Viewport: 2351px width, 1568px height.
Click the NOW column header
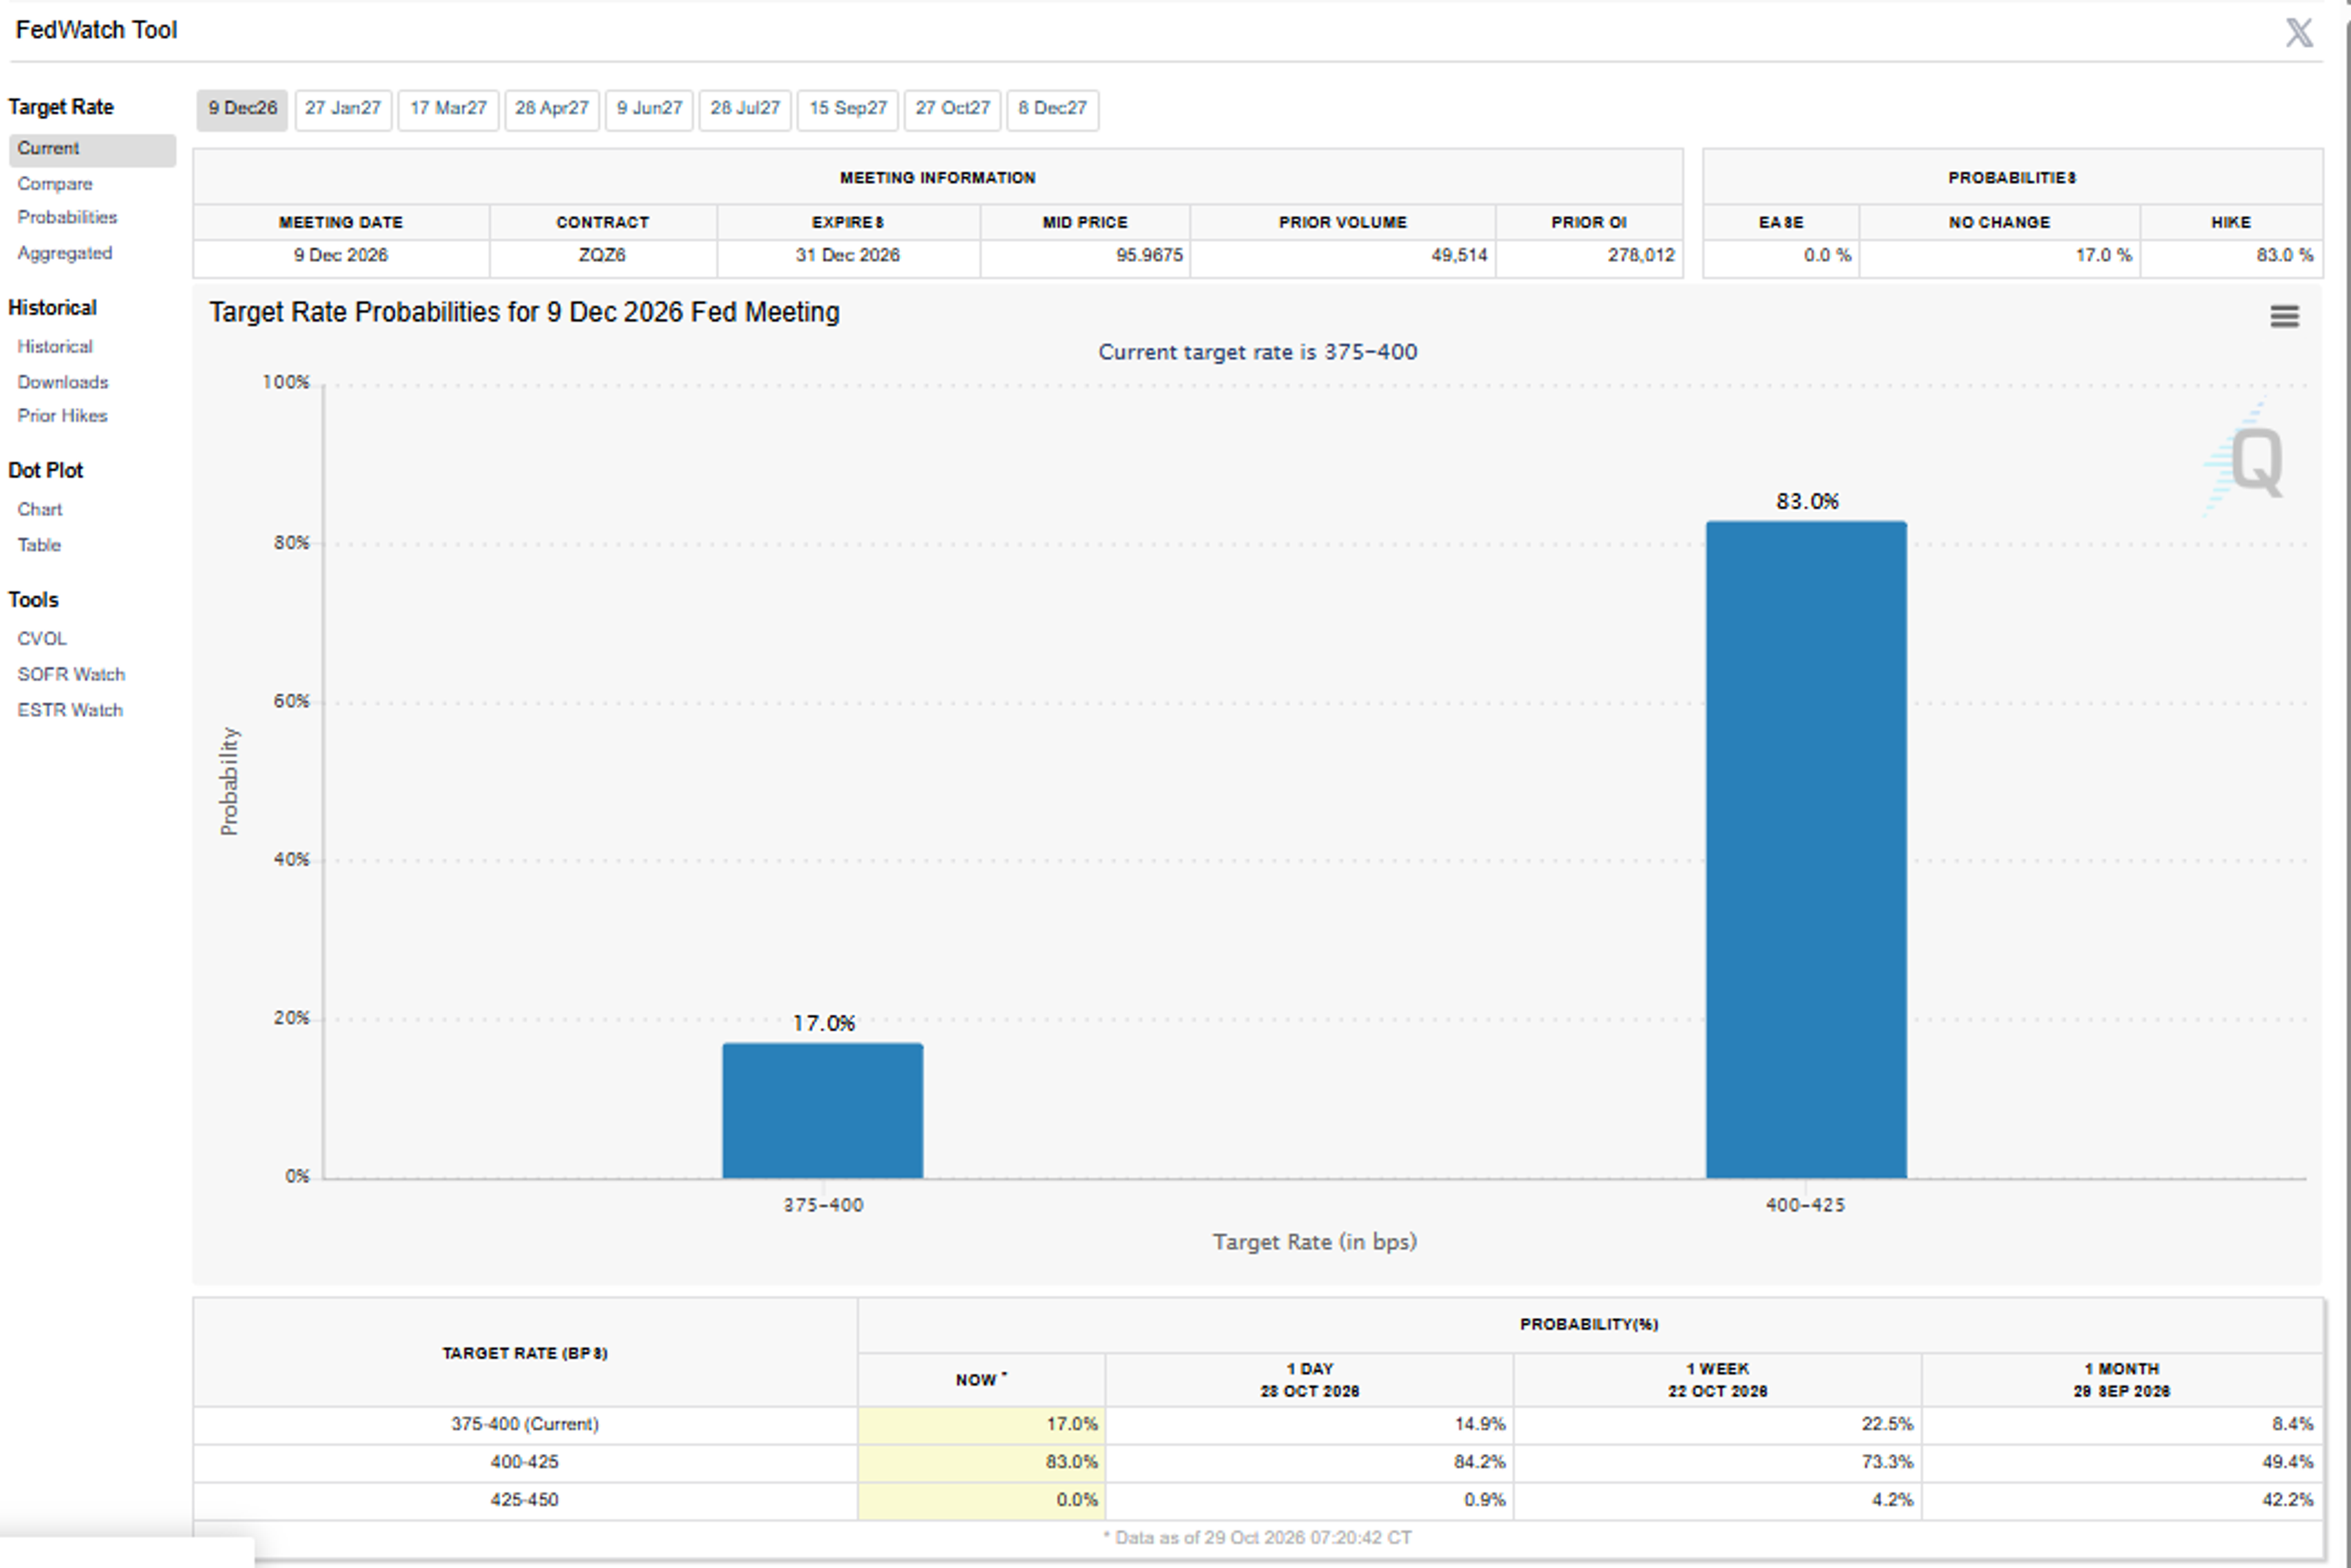click(981, 1381)
